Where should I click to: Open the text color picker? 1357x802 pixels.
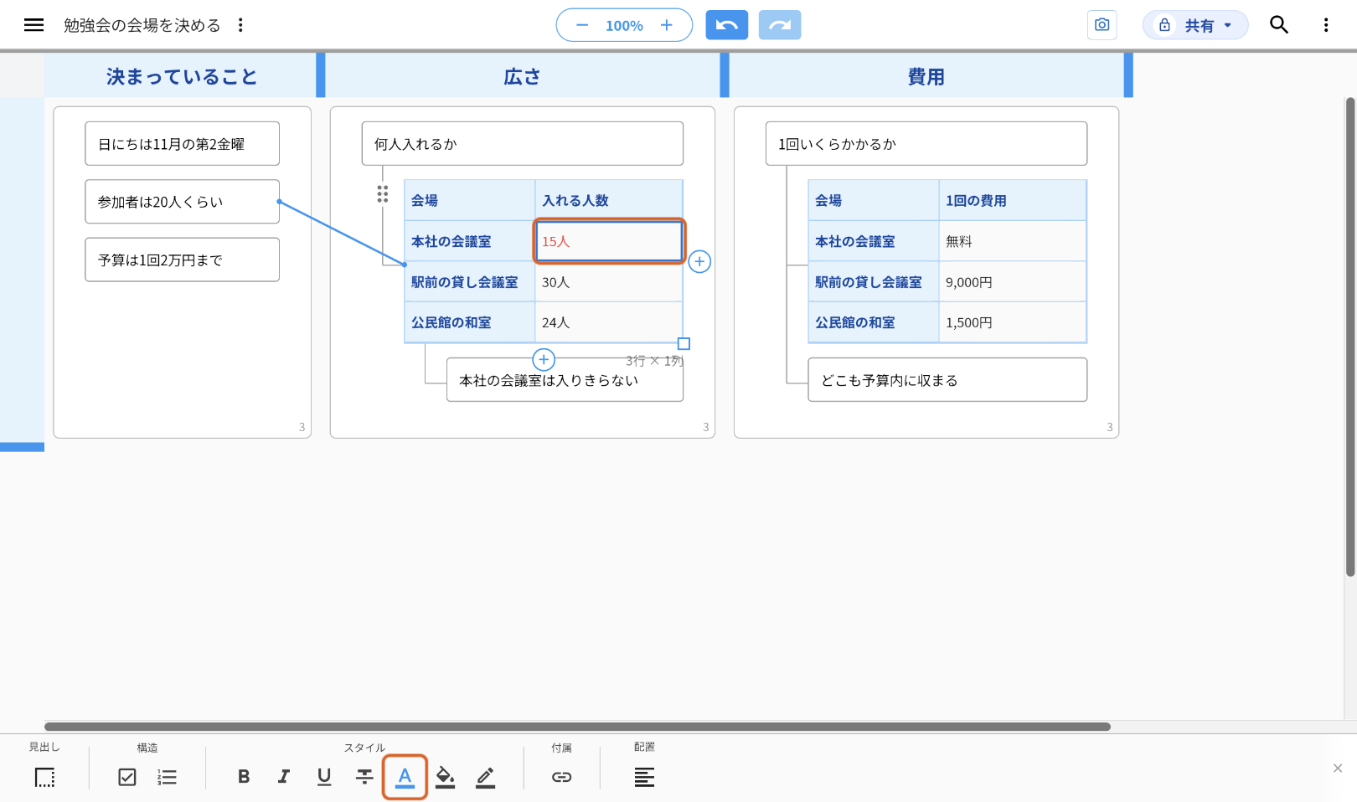tap(405, 777)
